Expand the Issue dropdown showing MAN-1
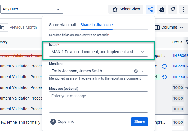190x131 pixels. (x=143, y=52)
